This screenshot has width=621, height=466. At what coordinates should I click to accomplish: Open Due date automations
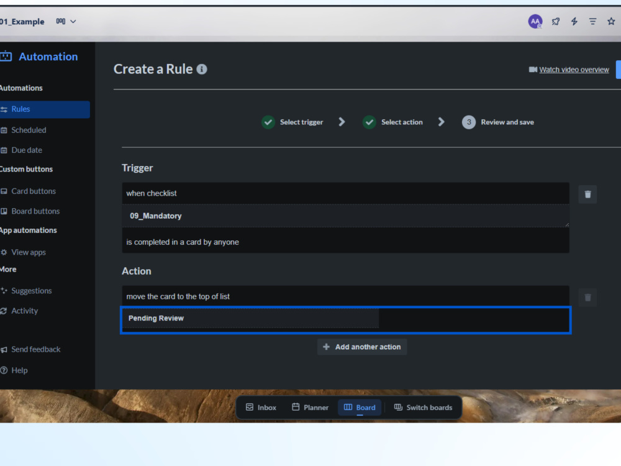pyautogui.click(x=27, y=150)
